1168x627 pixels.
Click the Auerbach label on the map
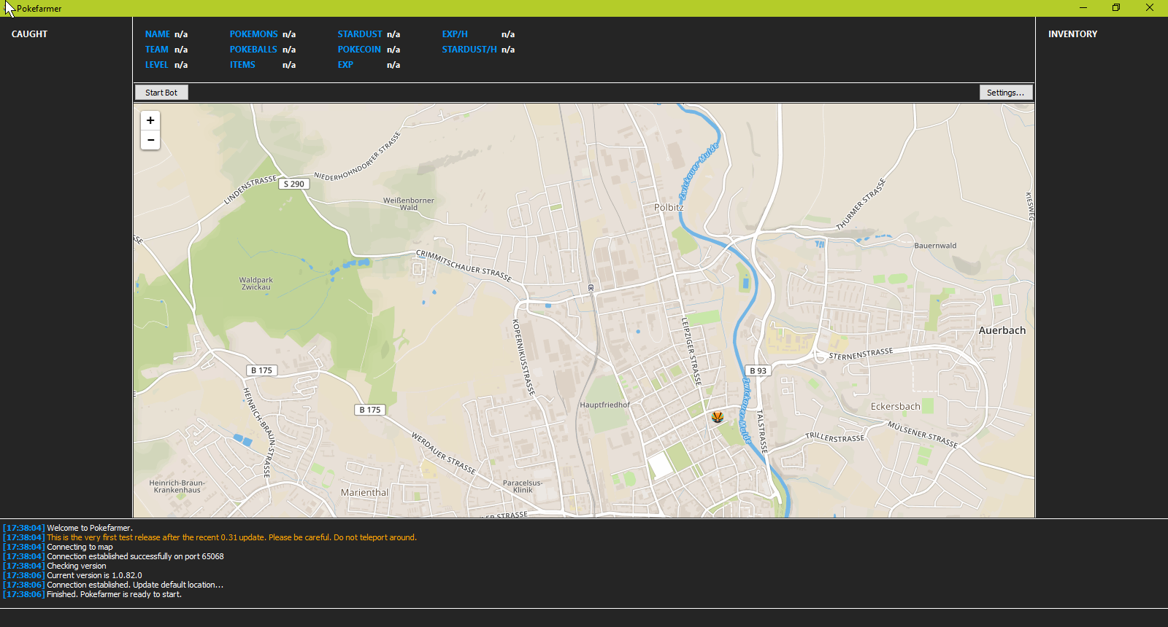1002,330
